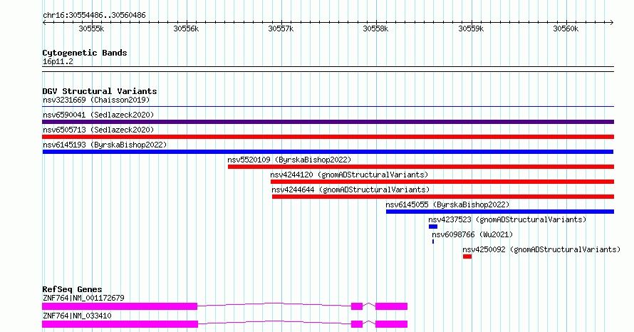634x332 pixels.
Task: Select the 16p11.2 cytogenetic band bar
Action: click(328, 69)
